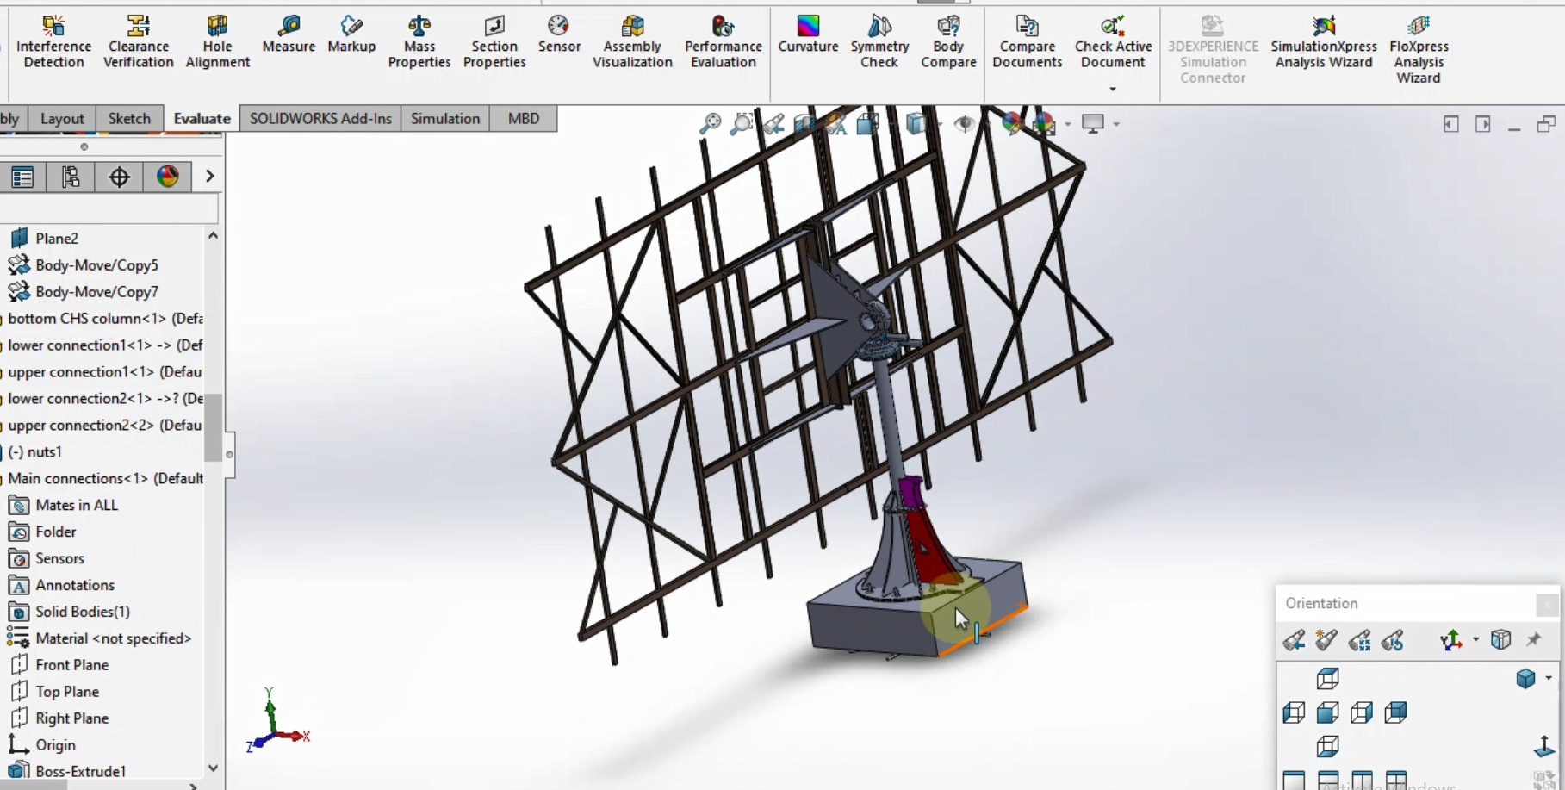Select Boss-Extrude1 feature

tap(80, 771)
